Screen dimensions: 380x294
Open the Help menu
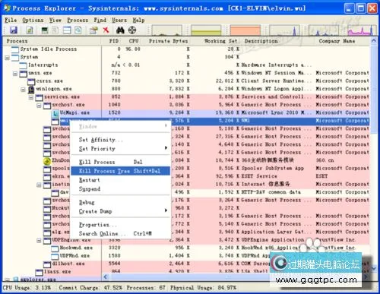point(138,20)
